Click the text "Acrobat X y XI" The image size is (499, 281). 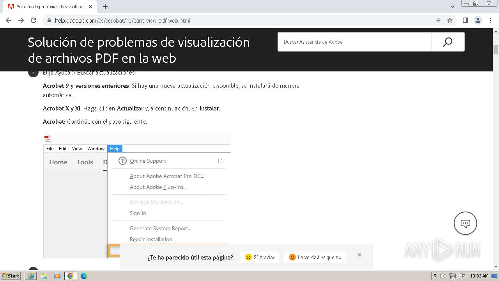62,108
